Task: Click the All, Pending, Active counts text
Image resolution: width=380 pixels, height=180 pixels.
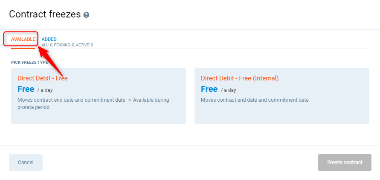Action: click(x=67, y=45)
